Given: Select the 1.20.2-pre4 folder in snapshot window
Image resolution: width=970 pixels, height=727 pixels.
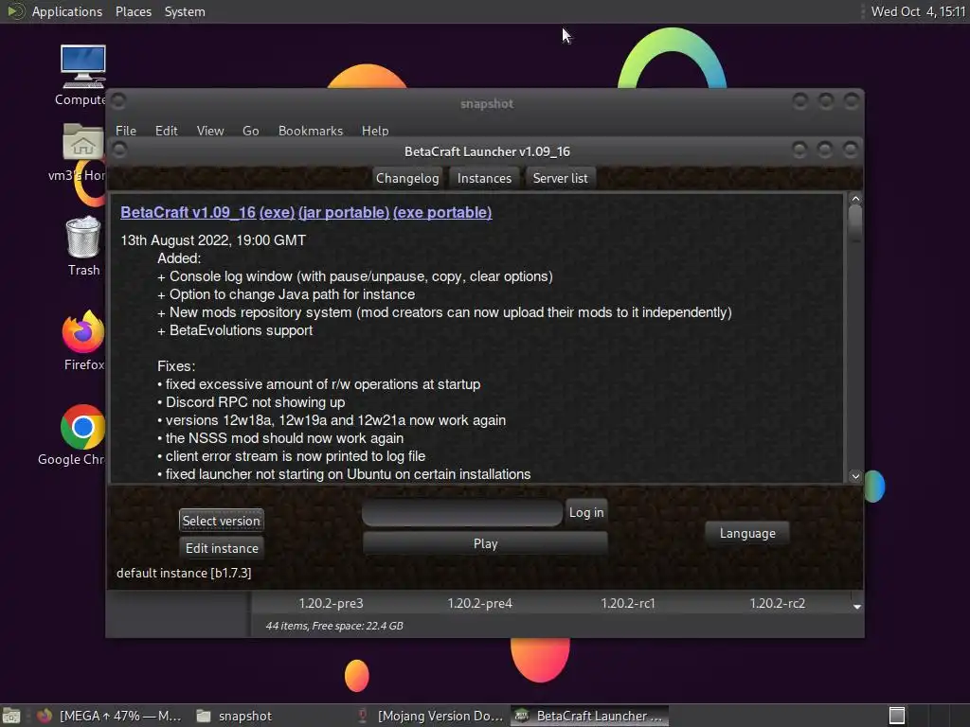Looking at the screenshot, I should [479, 603].
